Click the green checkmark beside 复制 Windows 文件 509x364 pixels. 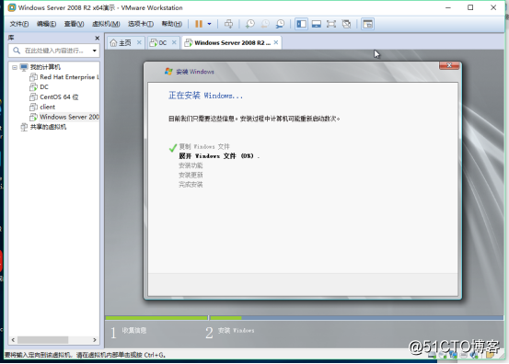pyautogui.click(x=173, y=148)
